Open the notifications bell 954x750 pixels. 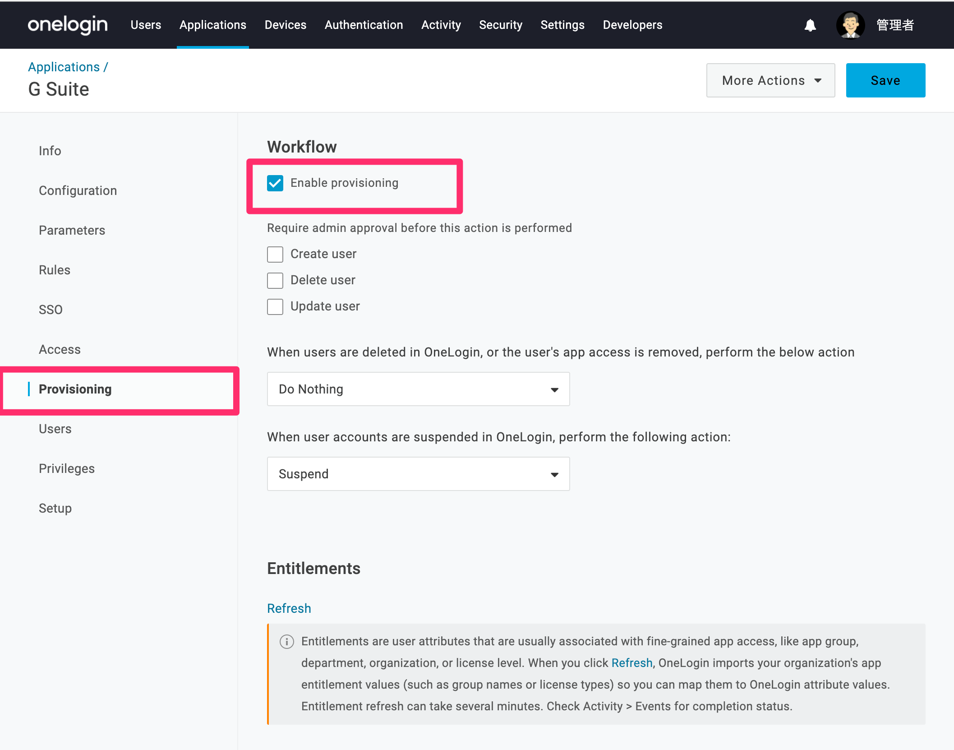click(810, 25)
